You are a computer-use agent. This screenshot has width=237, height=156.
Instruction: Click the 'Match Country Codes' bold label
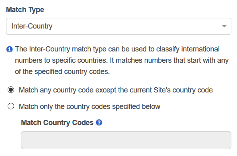pyautogui.click(x=57, y=123)
